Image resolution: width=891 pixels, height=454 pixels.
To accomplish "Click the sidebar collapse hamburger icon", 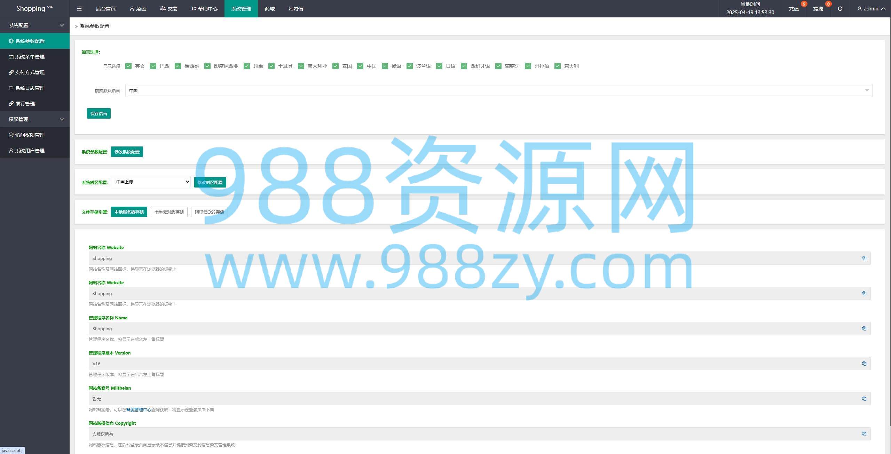I will (x=79, y=9).
